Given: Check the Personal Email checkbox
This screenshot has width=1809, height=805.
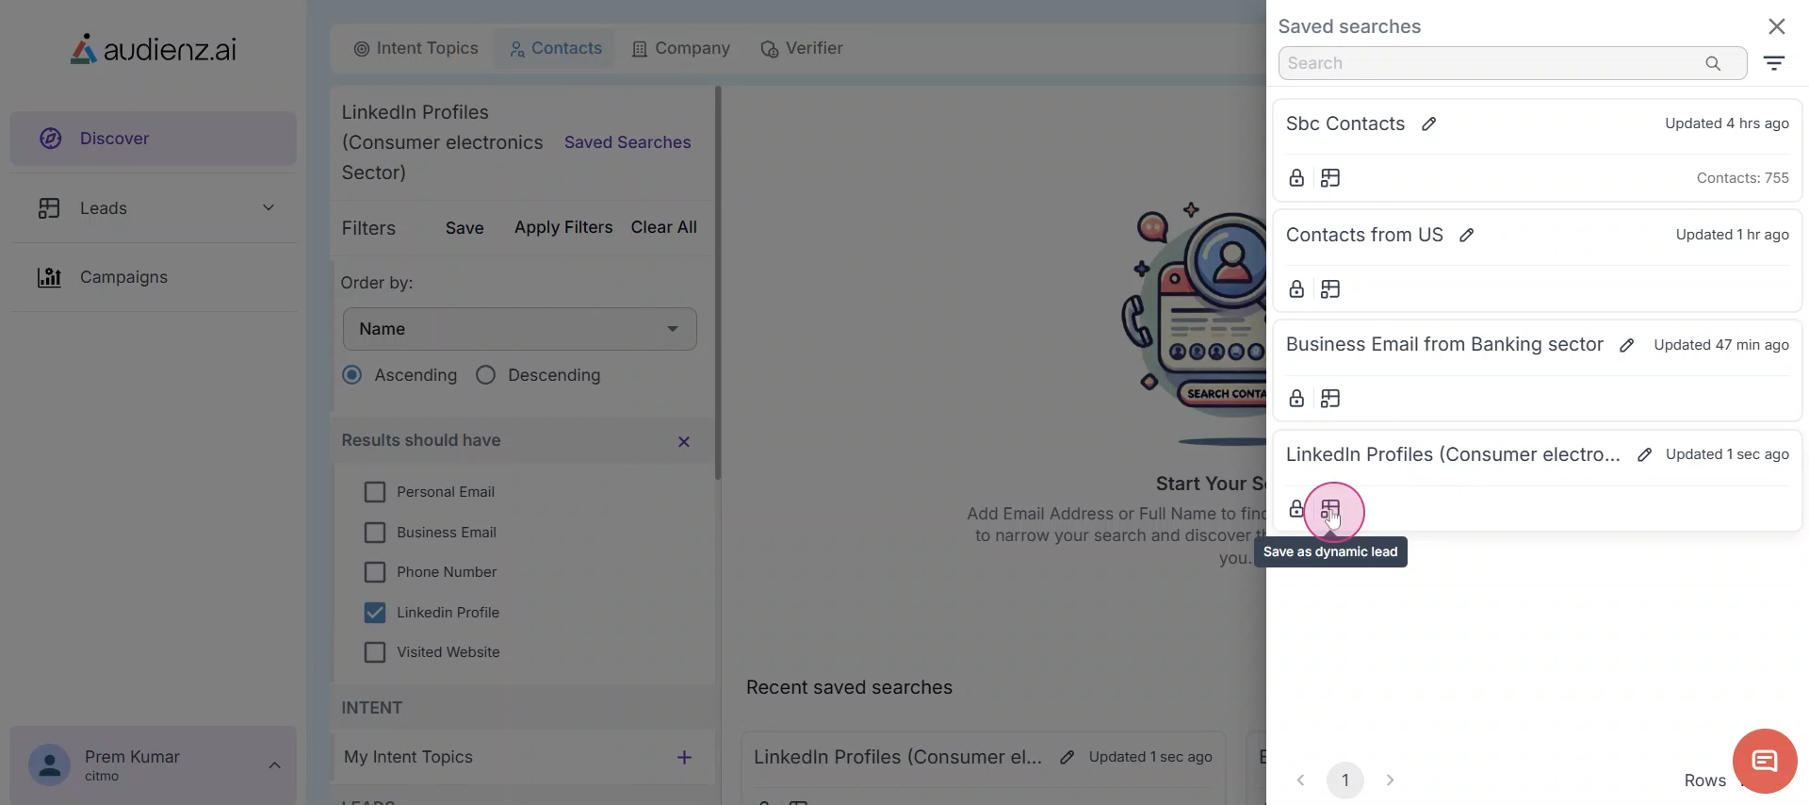Looking at the screenshot, I should pyautogui.click(x=375, y=492).
